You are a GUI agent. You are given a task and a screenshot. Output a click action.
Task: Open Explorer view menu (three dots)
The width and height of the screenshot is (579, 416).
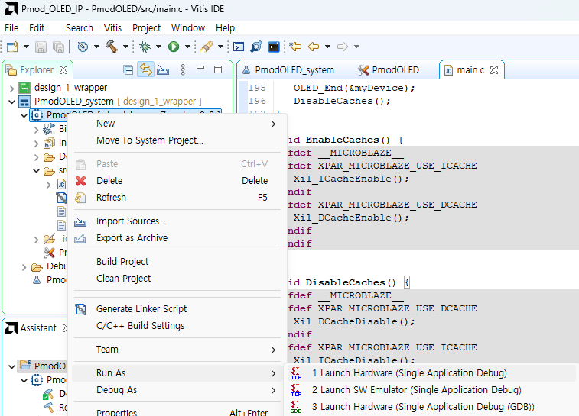coord(183,69)
